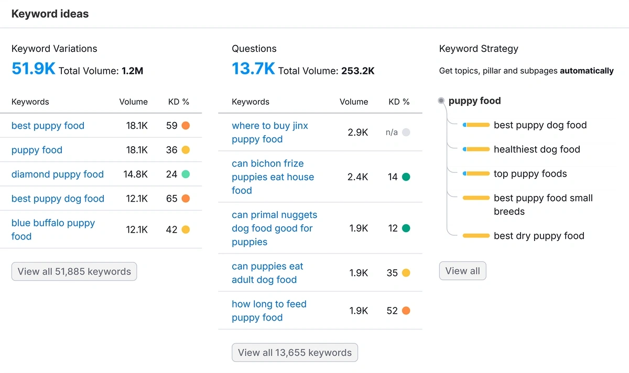Image resolution: width=629 pixels, height=373 pixels.
Task: Click the 2.4K volume value
Action: (358, 177)
